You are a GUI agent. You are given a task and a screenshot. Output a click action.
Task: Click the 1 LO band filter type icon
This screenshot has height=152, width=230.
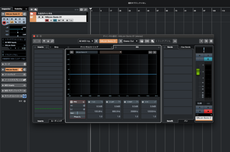102,102
